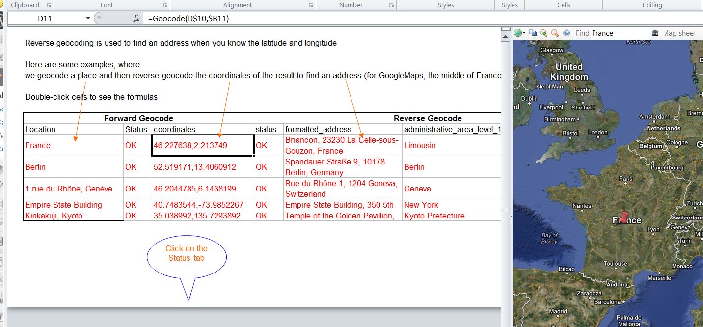
Task: Select the Kinkakuji coordinates cell
Action: click(202, 216)
